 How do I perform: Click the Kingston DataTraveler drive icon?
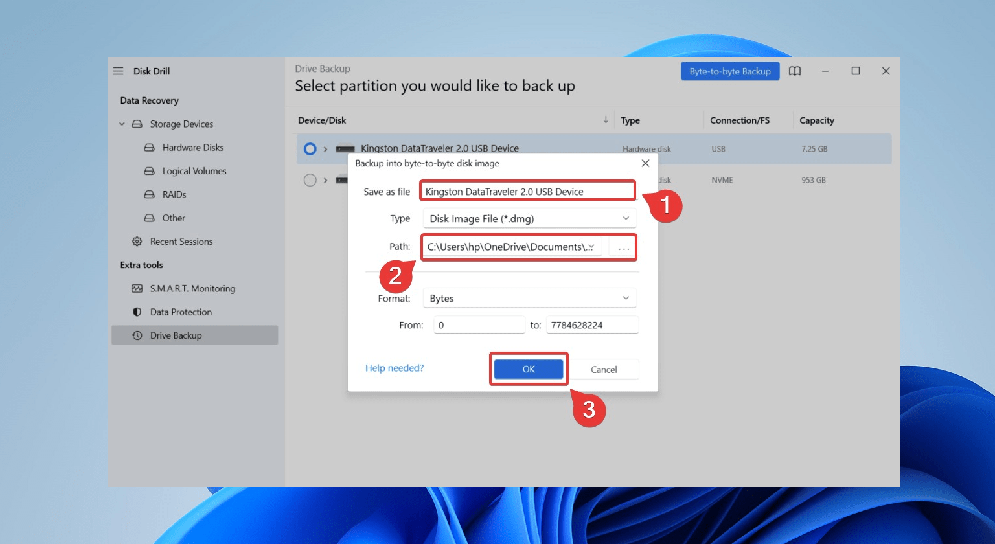tap(345, 149)
